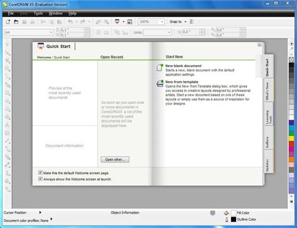Click the New from template icon
The width and height of the screenshot is (297, 228).
click(x=160, y=83)
